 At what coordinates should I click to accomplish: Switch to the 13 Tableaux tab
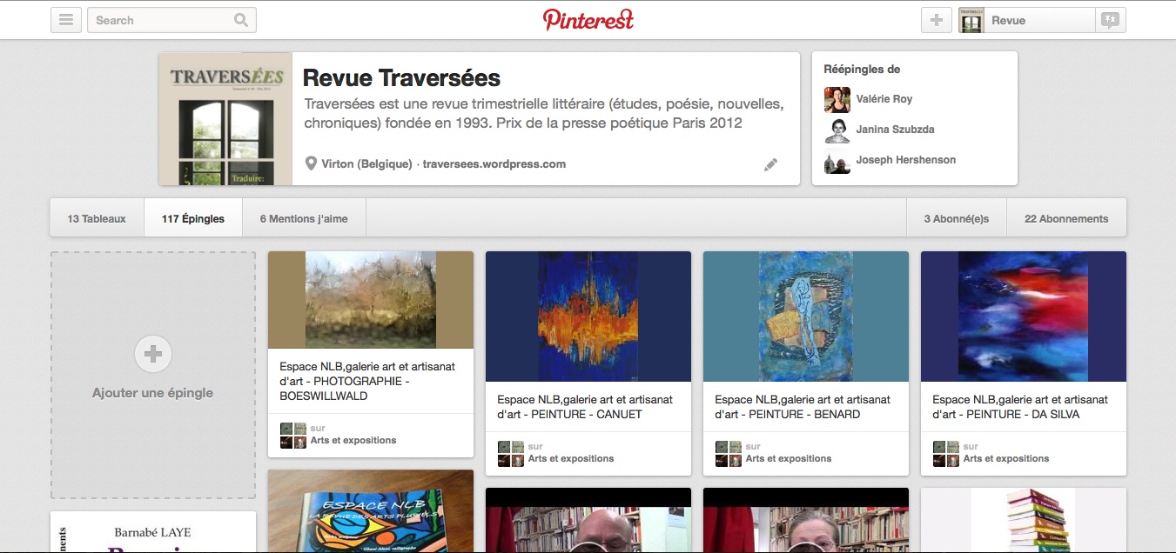pos(97,219)
